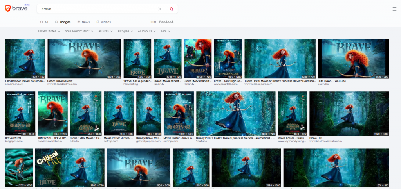
Task: Click the Brave lion logo
Action: 8,9
